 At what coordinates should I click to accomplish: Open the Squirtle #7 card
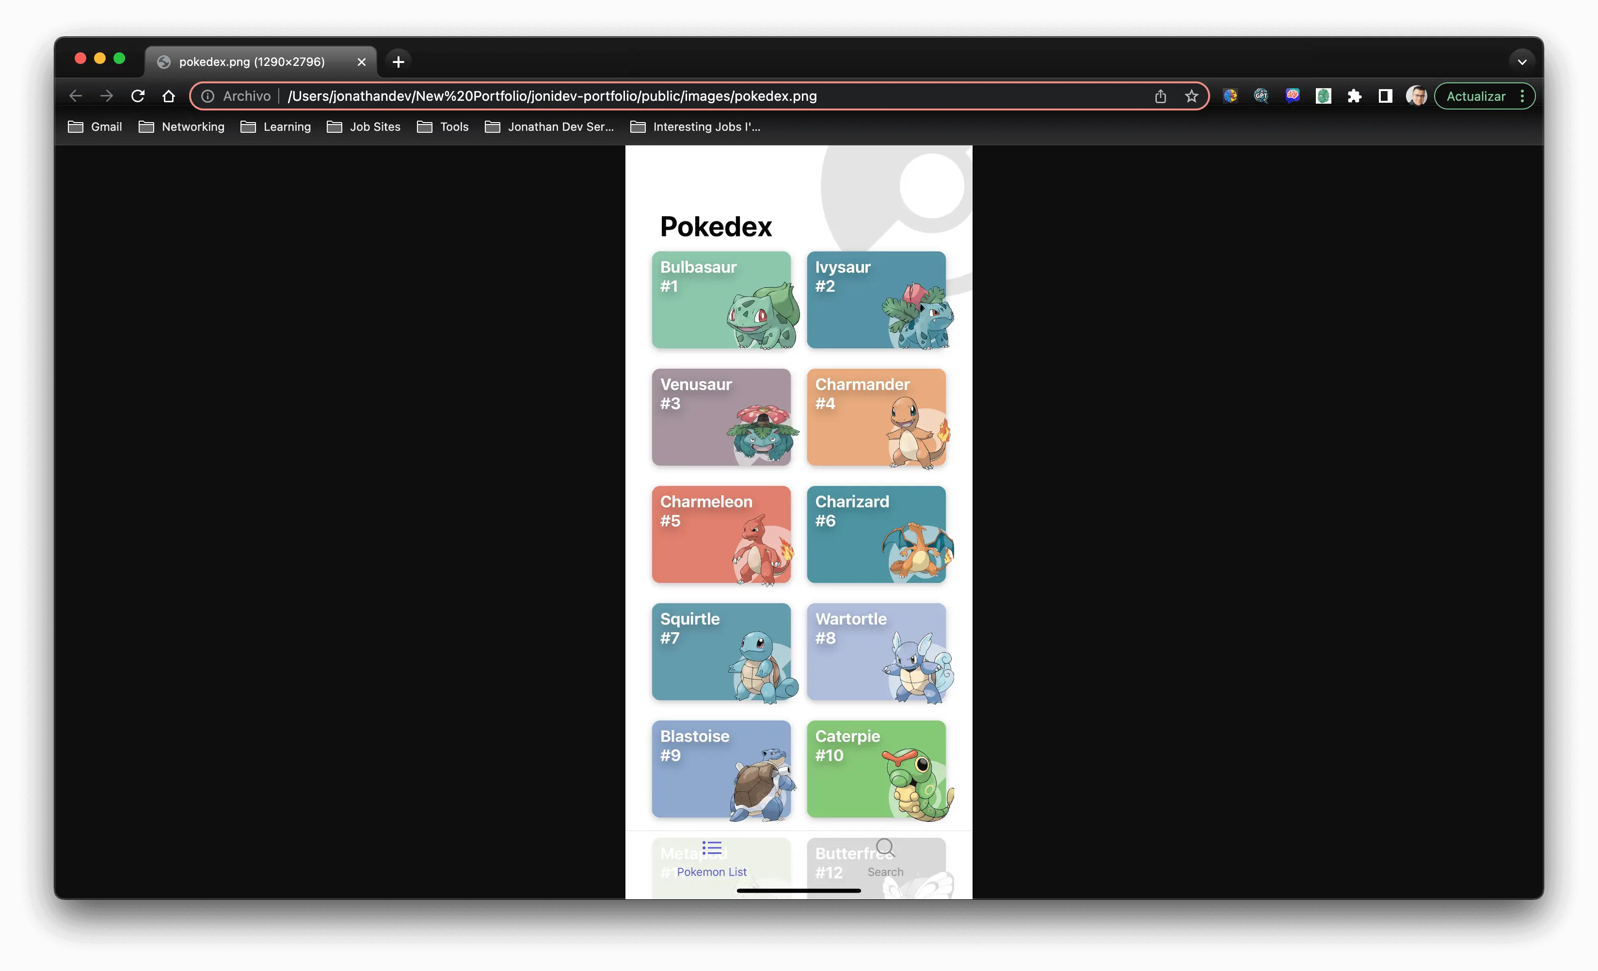[x=721, y=652]
